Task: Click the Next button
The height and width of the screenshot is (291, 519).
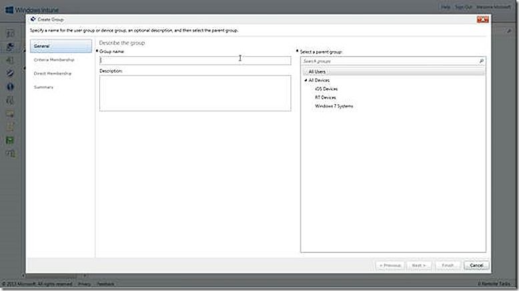Action: [418, 265]
